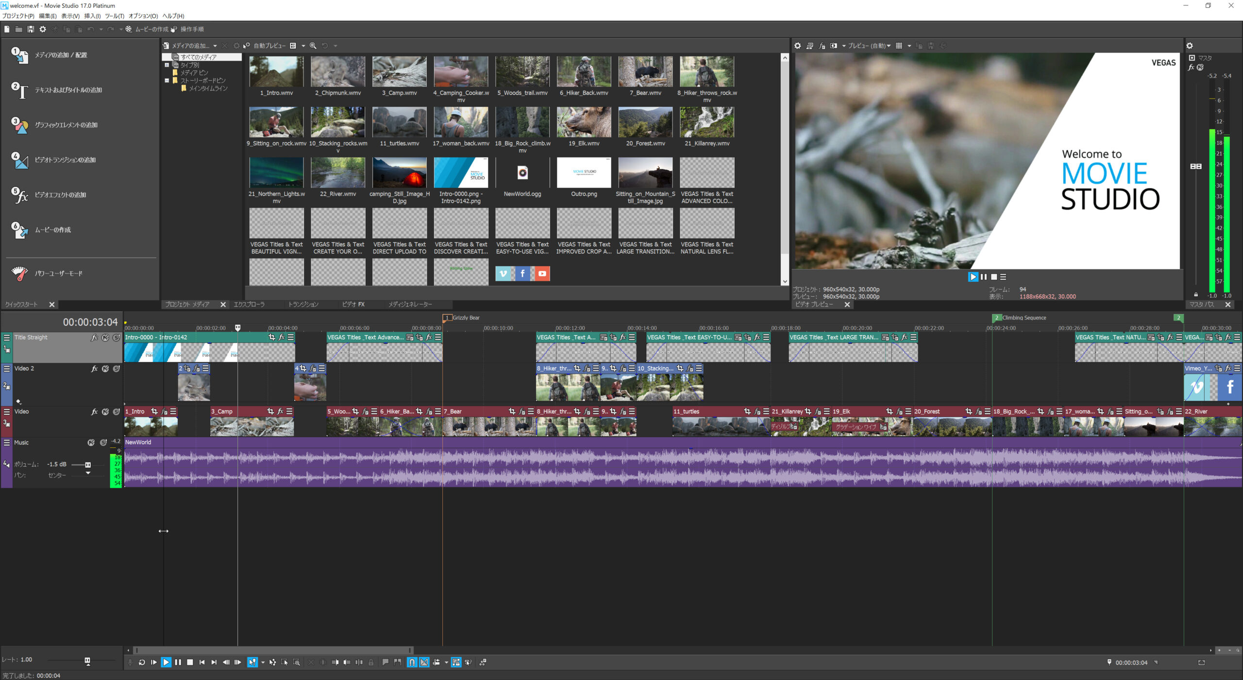
Task: Toggle auto ripple button
Action: [x=437, y=662]
